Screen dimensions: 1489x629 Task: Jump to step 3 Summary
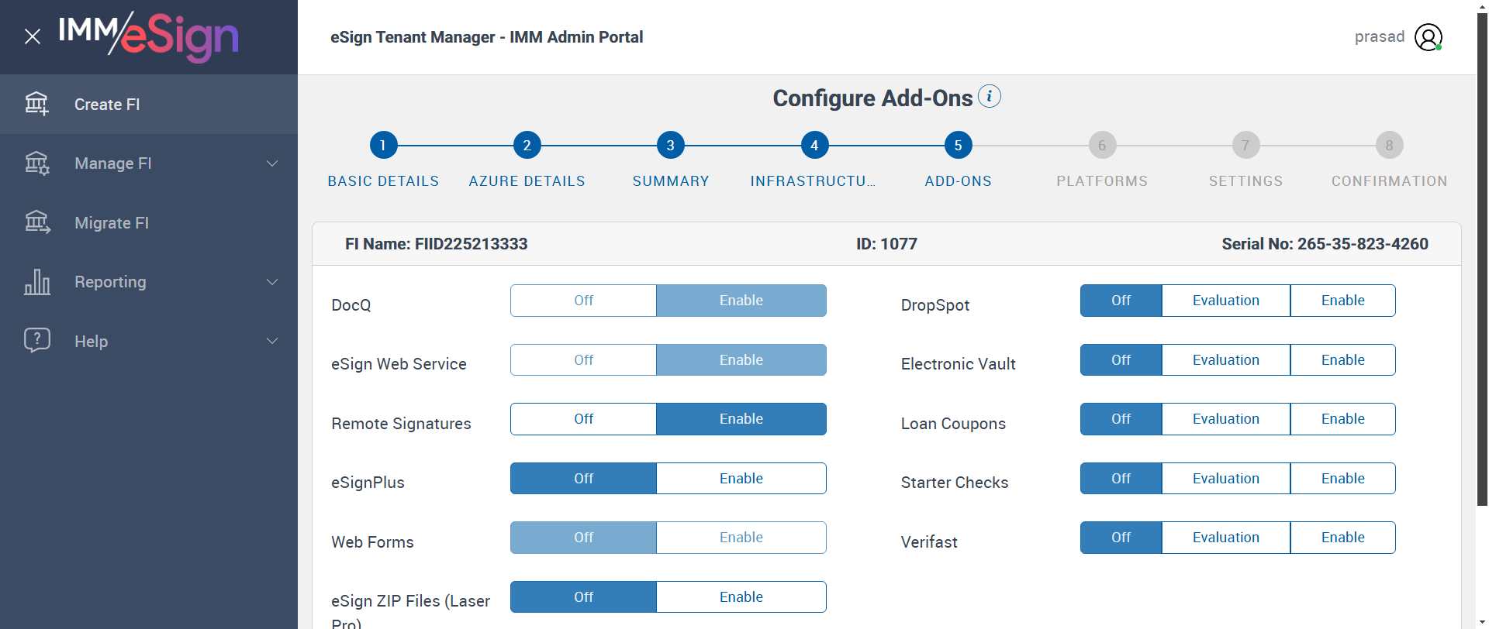670,145
